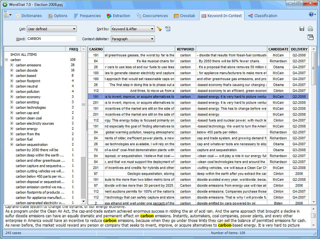
Task: Go to the Classification tab
Action: click(x=262, y=16)
